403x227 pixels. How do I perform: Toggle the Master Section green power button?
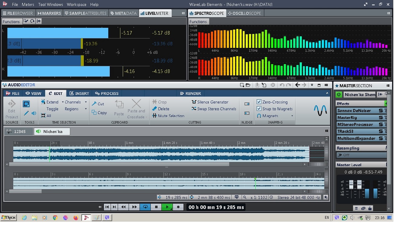[339, 94]
